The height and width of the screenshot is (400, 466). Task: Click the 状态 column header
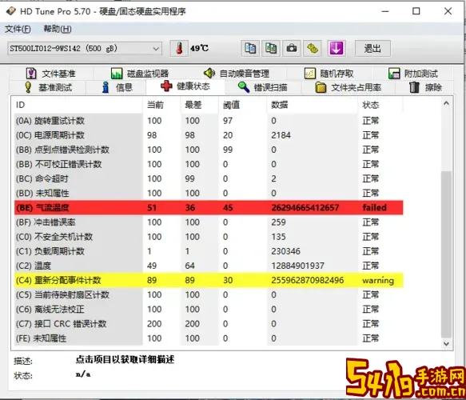pyautogui.click(x=380, y=105)
